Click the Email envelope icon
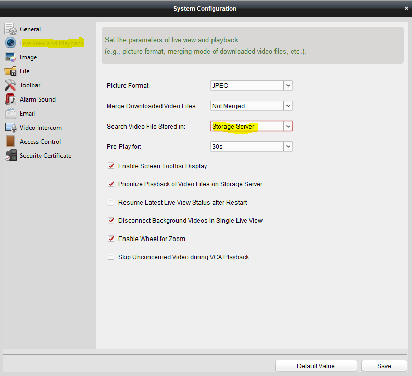 [x=10, y=114]
